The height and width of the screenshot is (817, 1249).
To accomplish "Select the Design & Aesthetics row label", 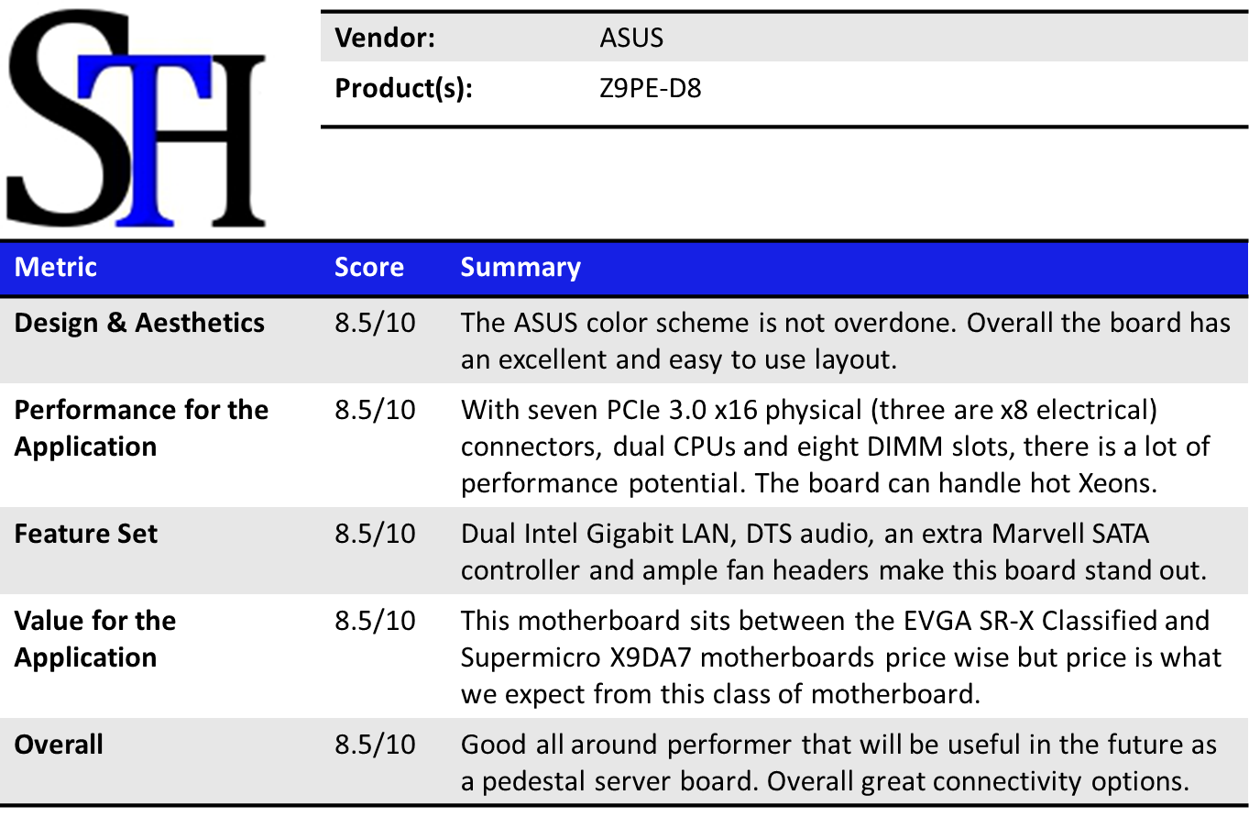I will pyautogui.click(x=139, y=323).
